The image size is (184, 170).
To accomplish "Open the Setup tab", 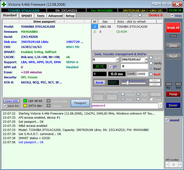I will [70, 16].
